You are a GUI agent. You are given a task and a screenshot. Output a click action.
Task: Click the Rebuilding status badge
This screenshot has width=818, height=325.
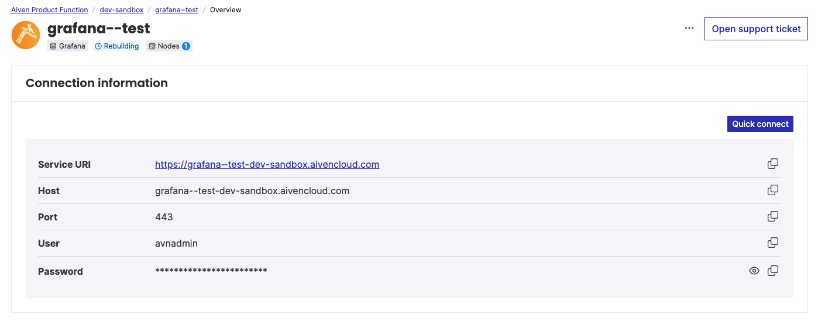[x=117, y=46]
